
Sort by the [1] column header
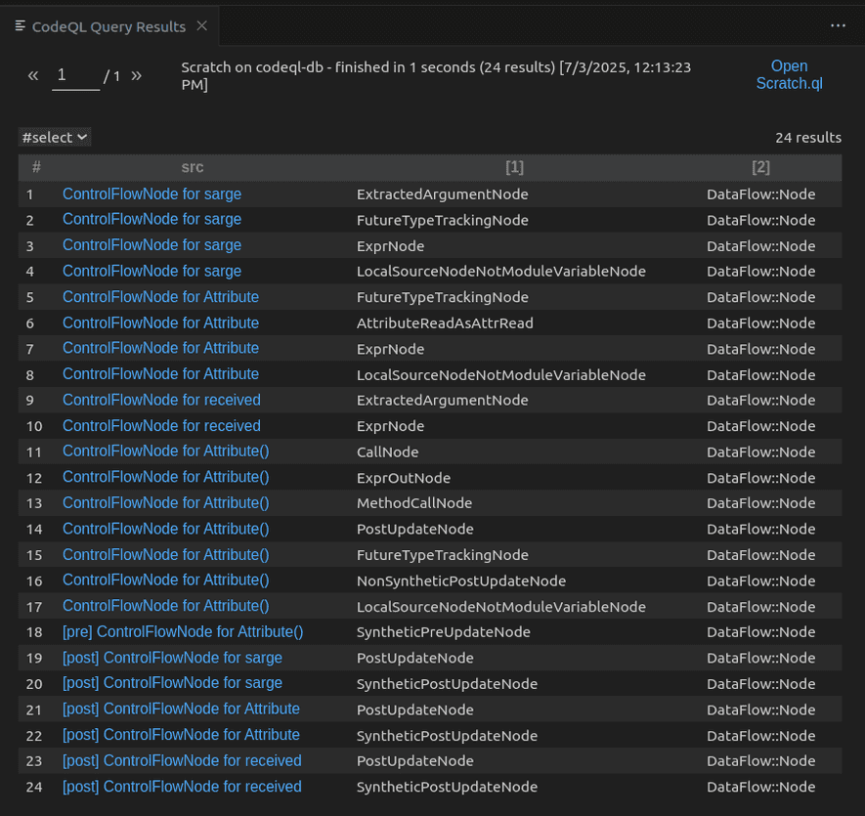pyautogui.click(x=514, y=167)
